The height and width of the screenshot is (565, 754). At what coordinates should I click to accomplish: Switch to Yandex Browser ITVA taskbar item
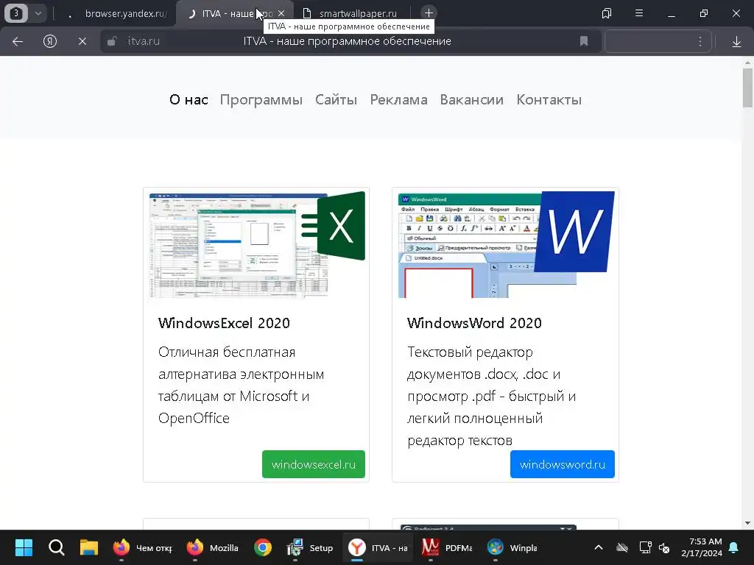point(378,547)
